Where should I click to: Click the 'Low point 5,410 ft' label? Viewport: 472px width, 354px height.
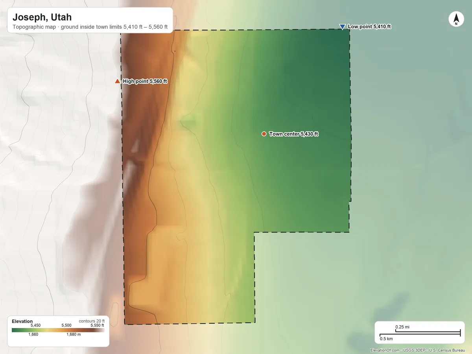(x=369, y=27)
